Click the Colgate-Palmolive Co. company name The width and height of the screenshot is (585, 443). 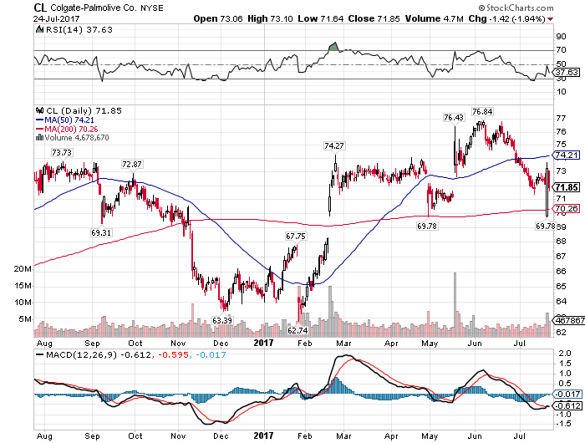pyautogui.click(x=94, y=8)
